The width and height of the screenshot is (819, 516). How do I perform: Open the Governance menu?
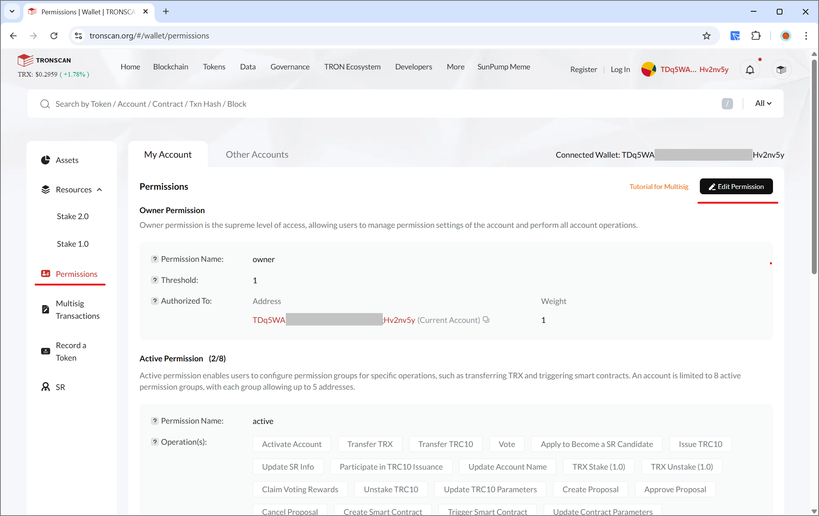[290, 67]
